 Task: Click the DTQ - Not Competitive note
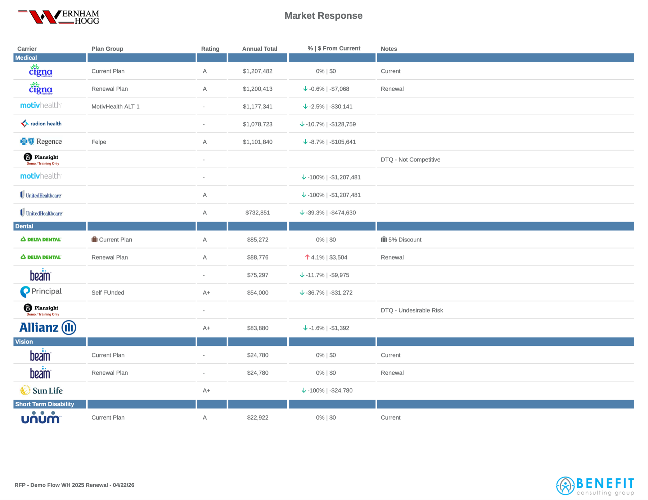pyautogui.click(x=410, y=160)
